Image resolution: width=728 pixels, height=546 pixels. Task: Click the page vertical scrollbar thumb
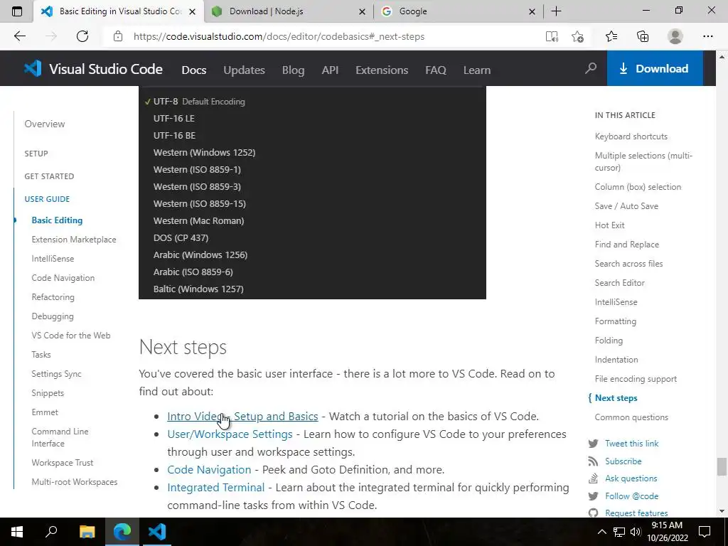(x=721, y=466)
